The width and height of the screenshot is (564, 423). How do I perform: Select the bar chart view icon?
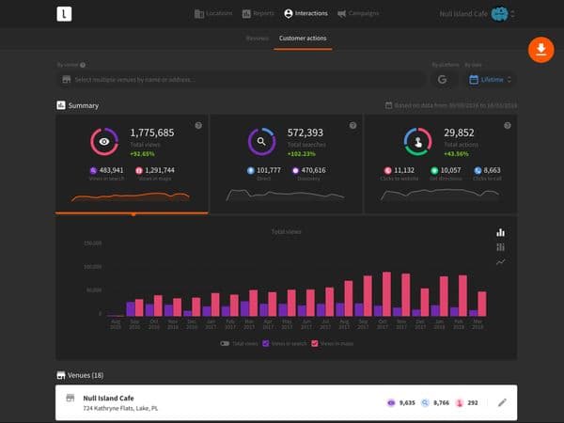pos(501,232)
